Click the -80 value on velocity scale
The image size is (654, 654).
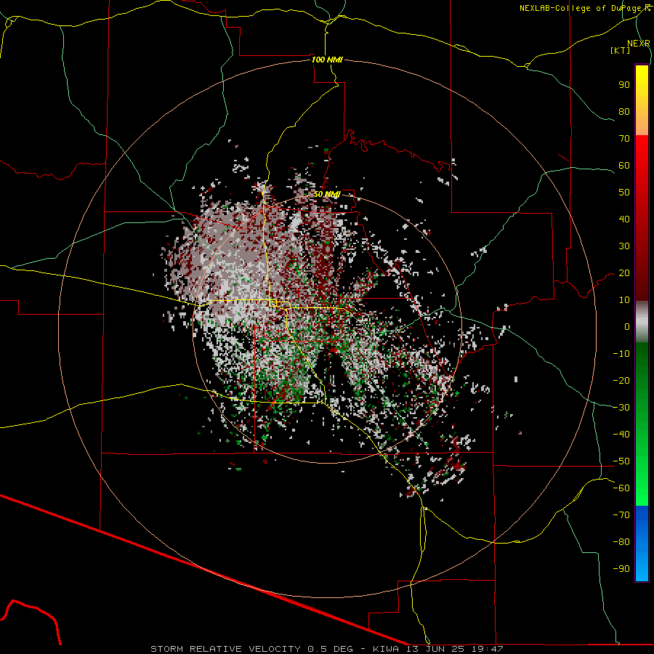[x=621, y=542]
